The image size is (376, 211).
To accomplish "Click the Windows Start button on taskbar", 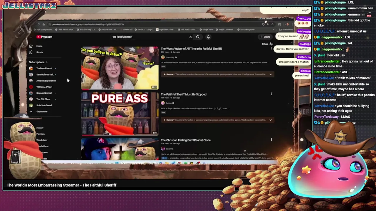I will [x=117, y=163].
